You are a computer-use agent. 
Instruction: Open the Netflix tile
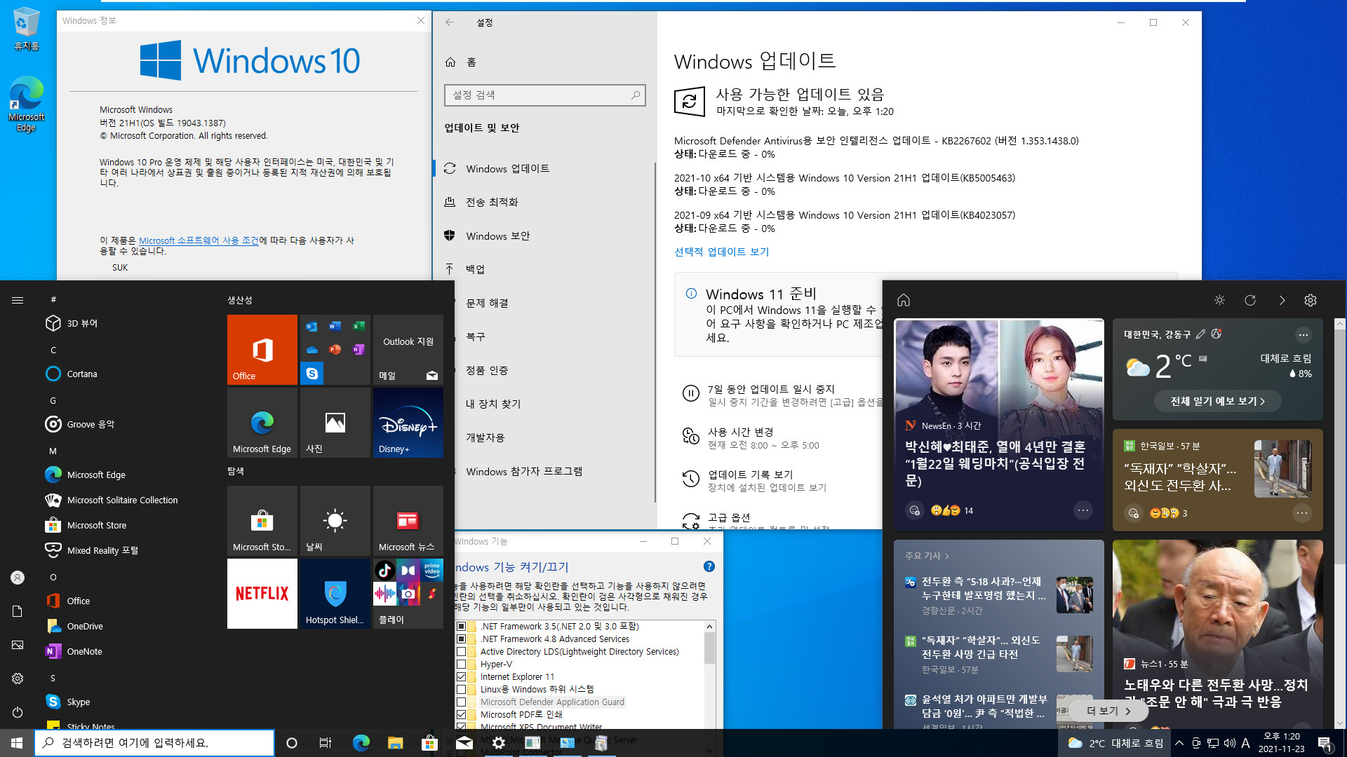[262, 593]
